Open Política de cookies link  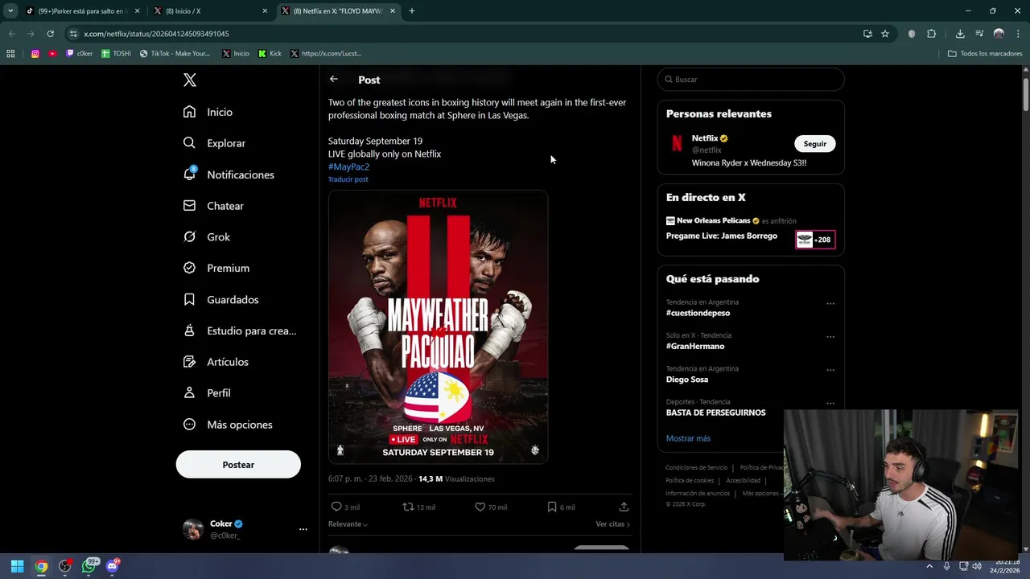(x=690, y=480)
